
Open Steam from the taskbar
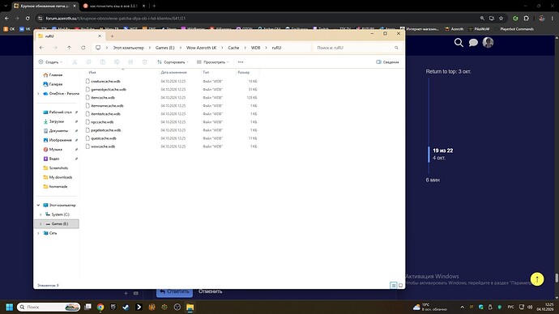(x=126, y=307)
